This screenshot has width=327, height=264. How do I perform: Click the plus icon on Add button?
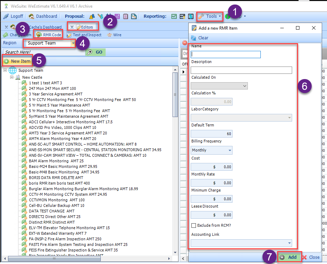[x=282, y=257]
